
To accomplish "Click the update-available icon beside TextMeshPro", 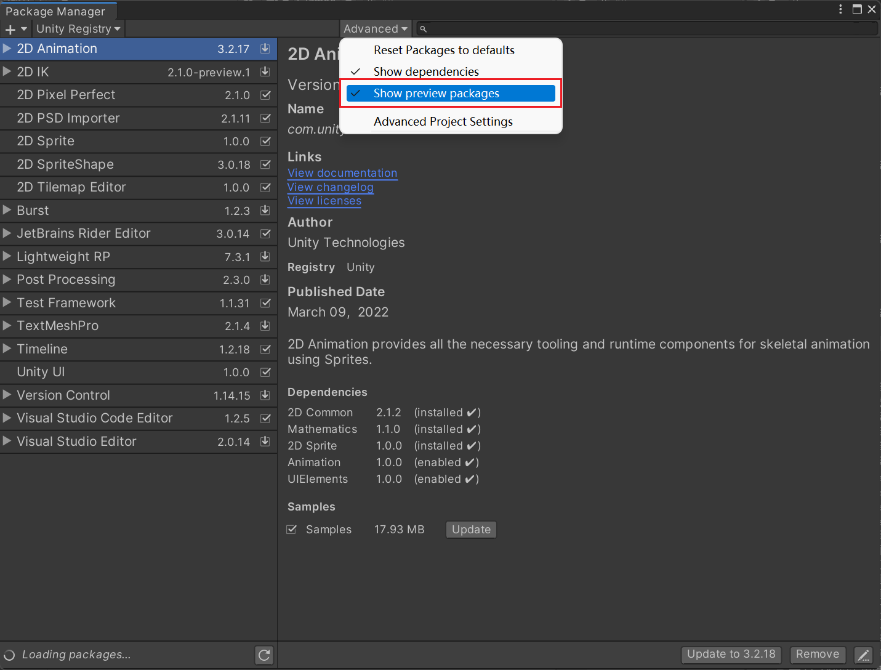I will pyautogui.click(x=265, y=326).
